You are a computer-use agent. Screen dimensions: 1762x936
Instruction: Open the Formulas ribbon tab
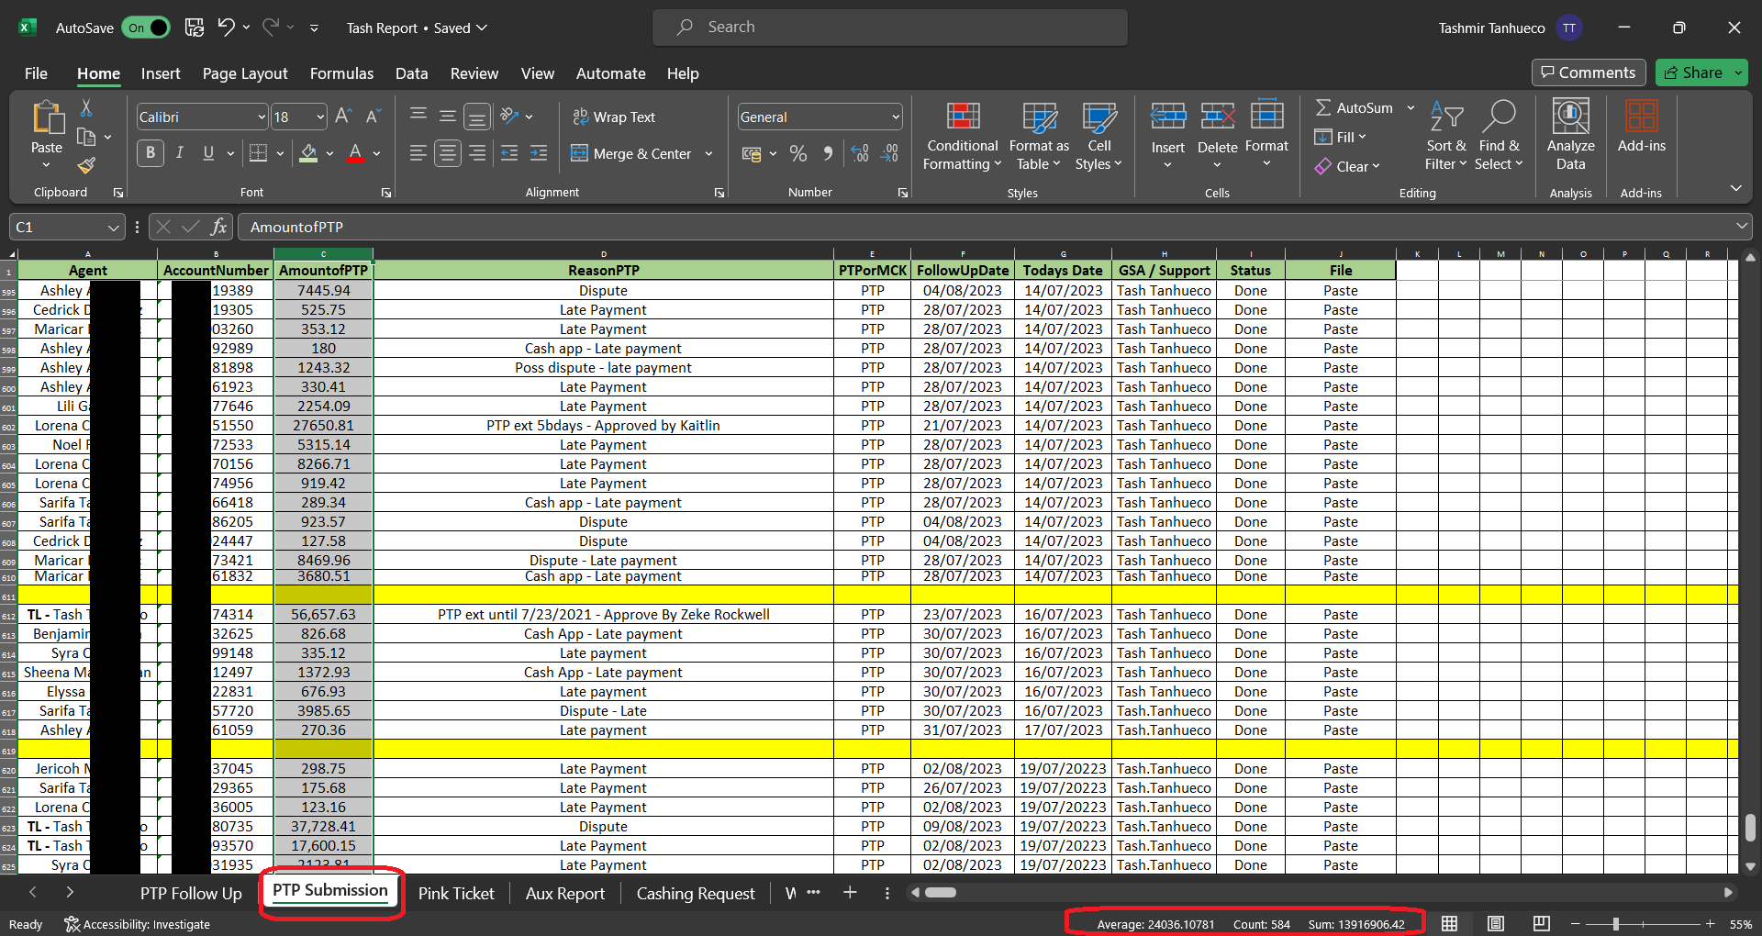click(x=341, y=73)
